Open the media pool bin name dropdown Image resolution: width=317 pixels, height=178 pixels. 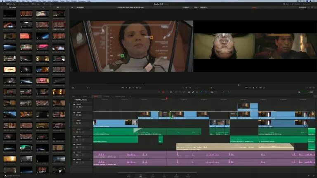(13, 7)
